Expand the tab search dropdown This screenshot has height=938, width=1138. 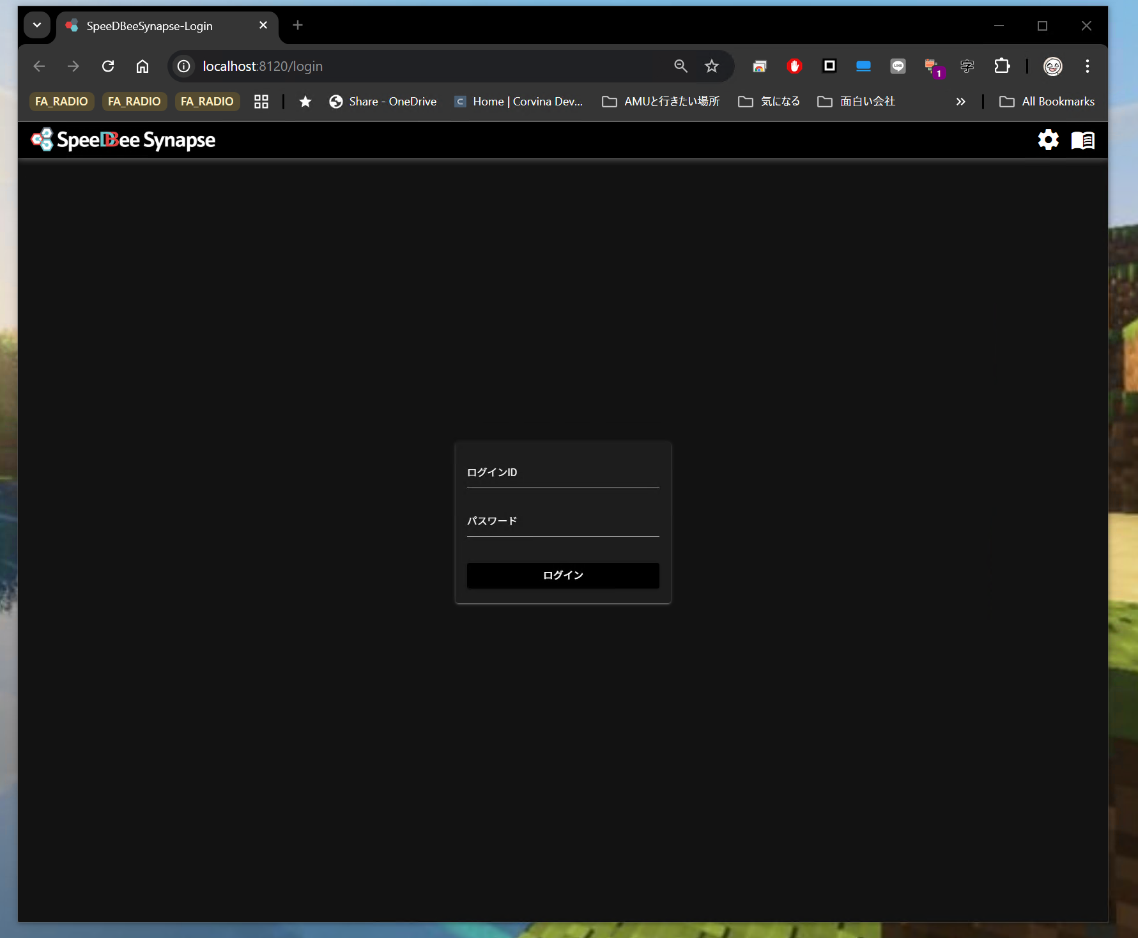37,26
